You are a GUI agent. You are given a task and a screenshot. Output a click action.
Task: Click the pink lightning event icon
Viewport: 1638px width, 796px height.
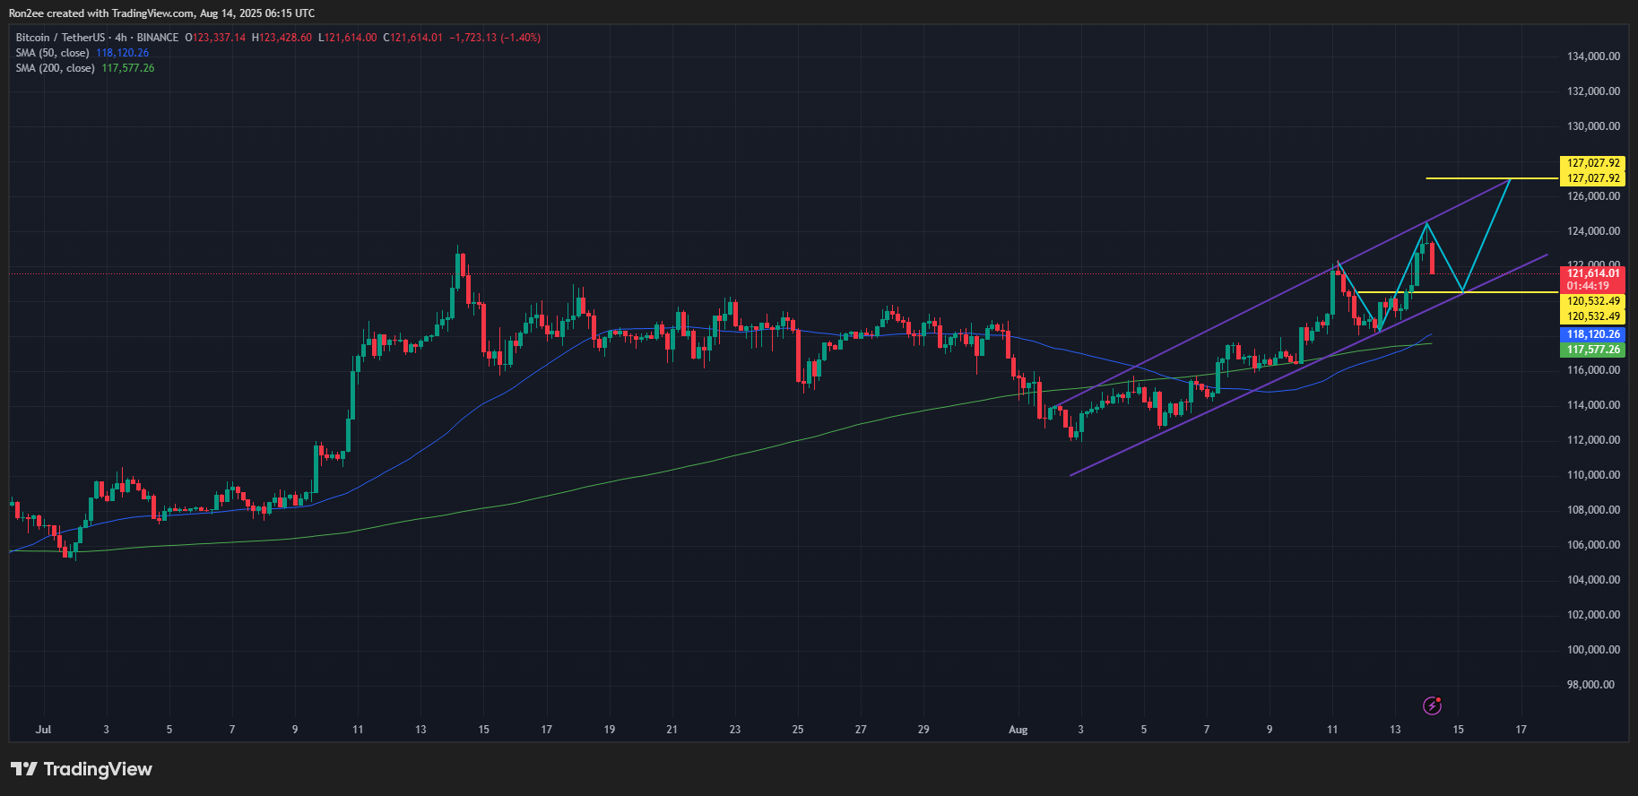[x=1432, y=705]
